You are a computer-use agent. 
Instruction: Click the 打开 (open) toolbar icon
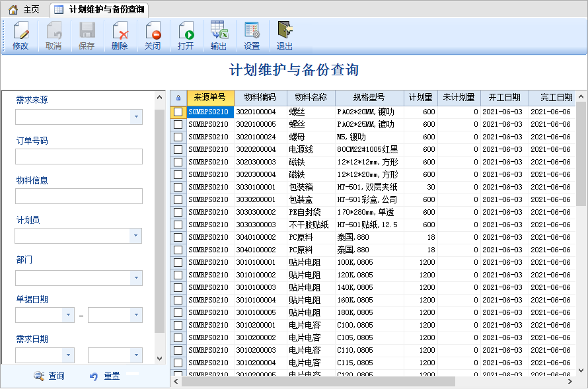point(186,36)
